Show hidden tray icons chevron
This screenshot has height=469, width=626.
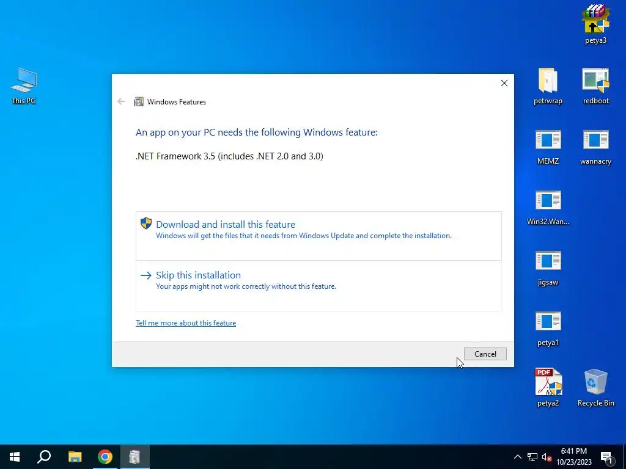517,457
